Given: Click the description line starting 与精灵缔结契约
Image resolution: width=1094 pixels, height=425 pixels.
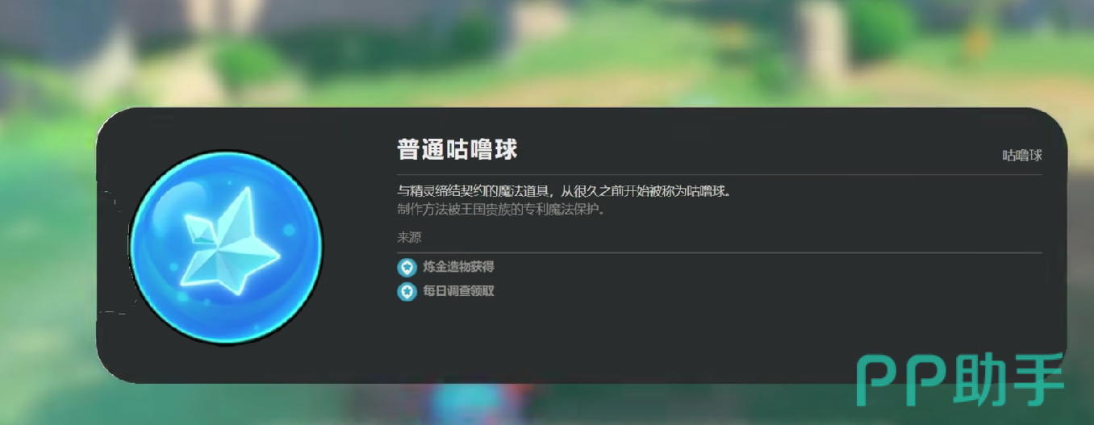Looking at the screenshot, I should [563, 192].
